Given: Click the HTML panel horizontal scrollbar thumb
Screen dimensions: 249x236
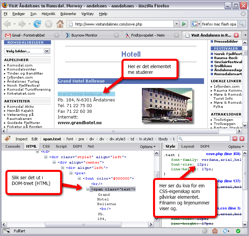Looking at the screenshot, I should 83,224.
